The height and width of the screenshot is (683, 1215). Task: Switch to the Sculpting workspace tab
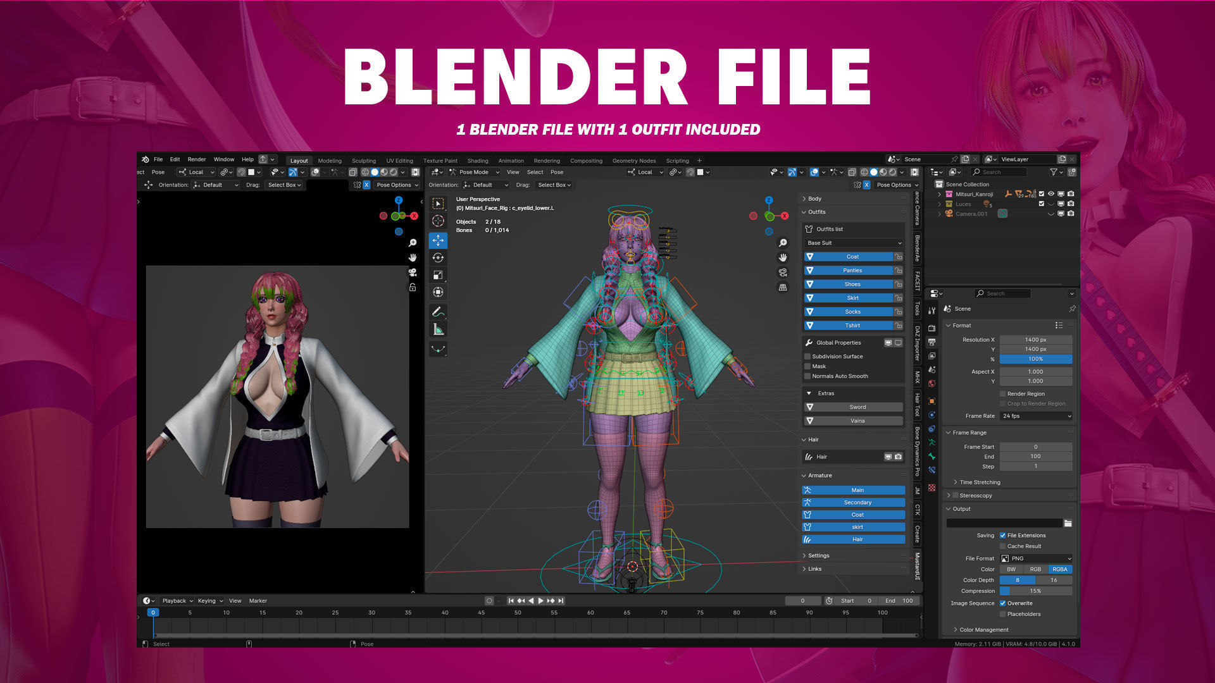click(x=364, y=161)
